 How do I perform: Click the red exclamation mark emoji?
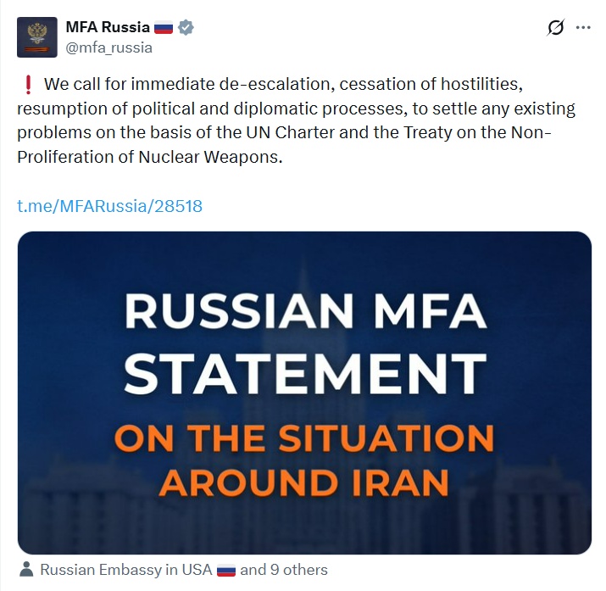(27, 86)
